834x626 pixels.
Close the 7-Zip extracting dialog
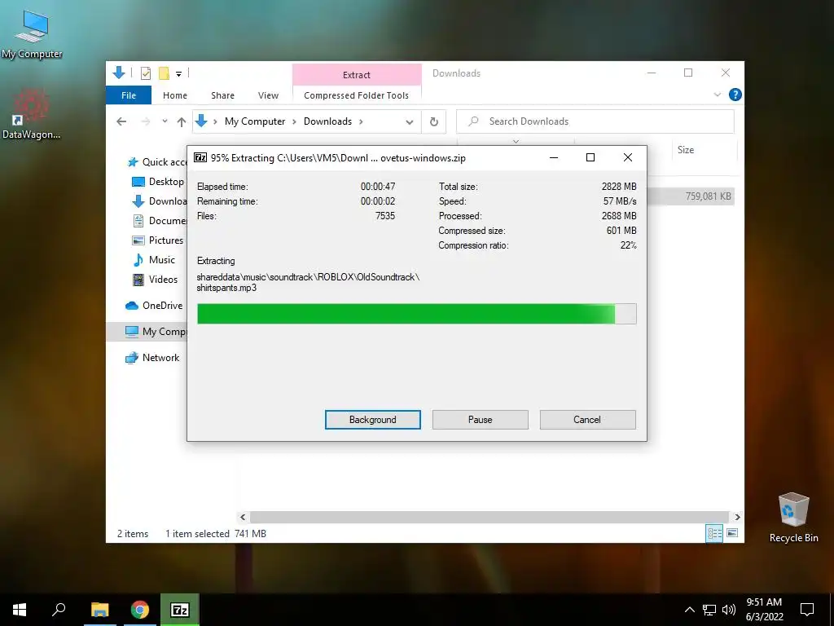click(x=628, y=157)
